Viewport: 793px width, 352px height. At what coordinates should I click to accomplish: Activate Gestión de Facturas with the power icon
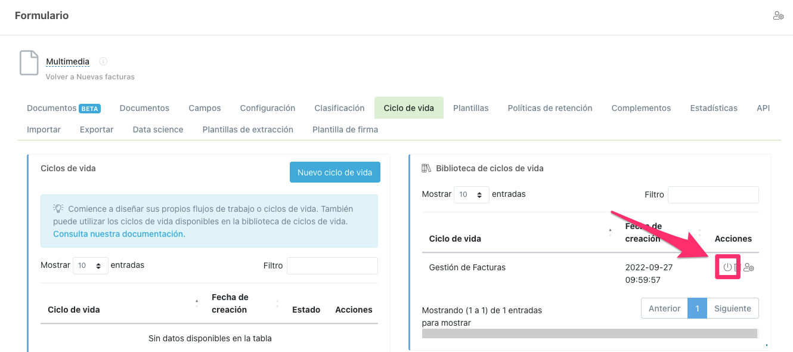point(727,267)
